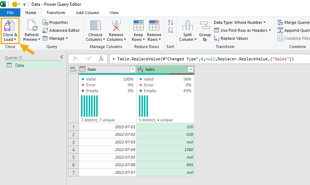This screenshot has width=310, height=185.
Task: Expand the Choose Columns dropdown
Action: pos(104,39)
